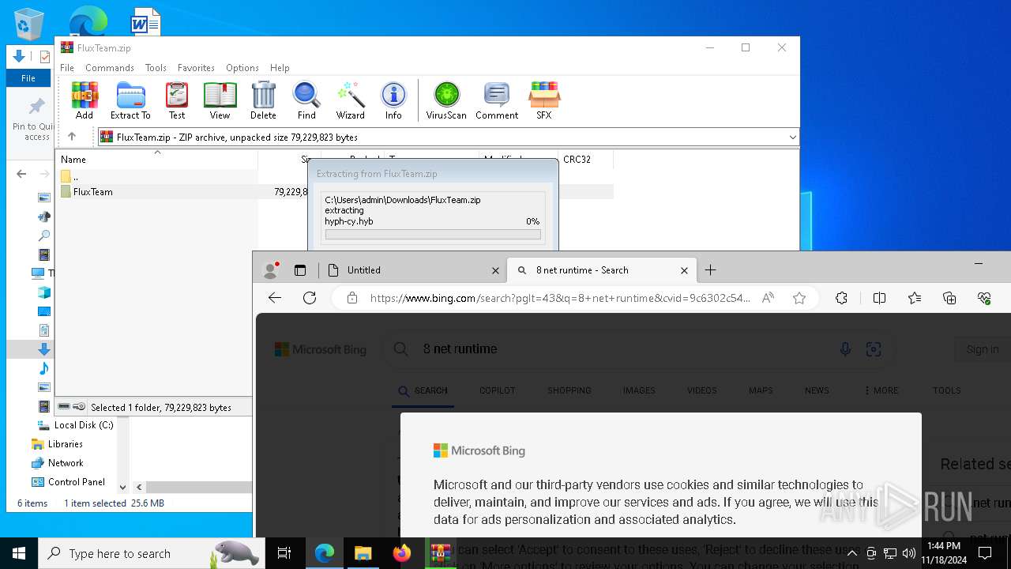Switch to the Untitled browser tab

(x=413, y=270)
